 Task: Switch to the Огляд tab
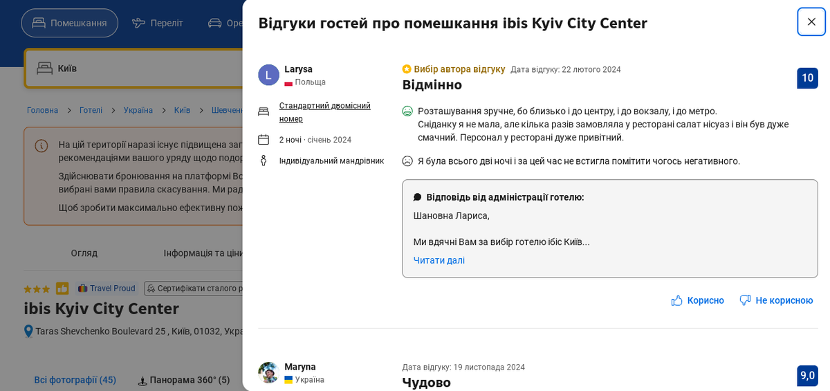coord(84,253)
